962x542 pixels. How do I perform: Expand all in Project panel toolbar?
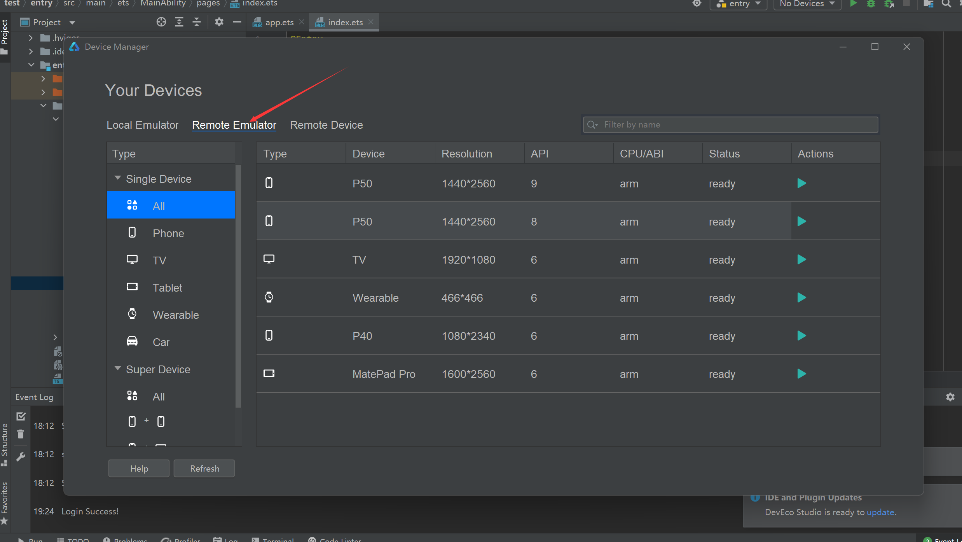[x=179, y=22]
